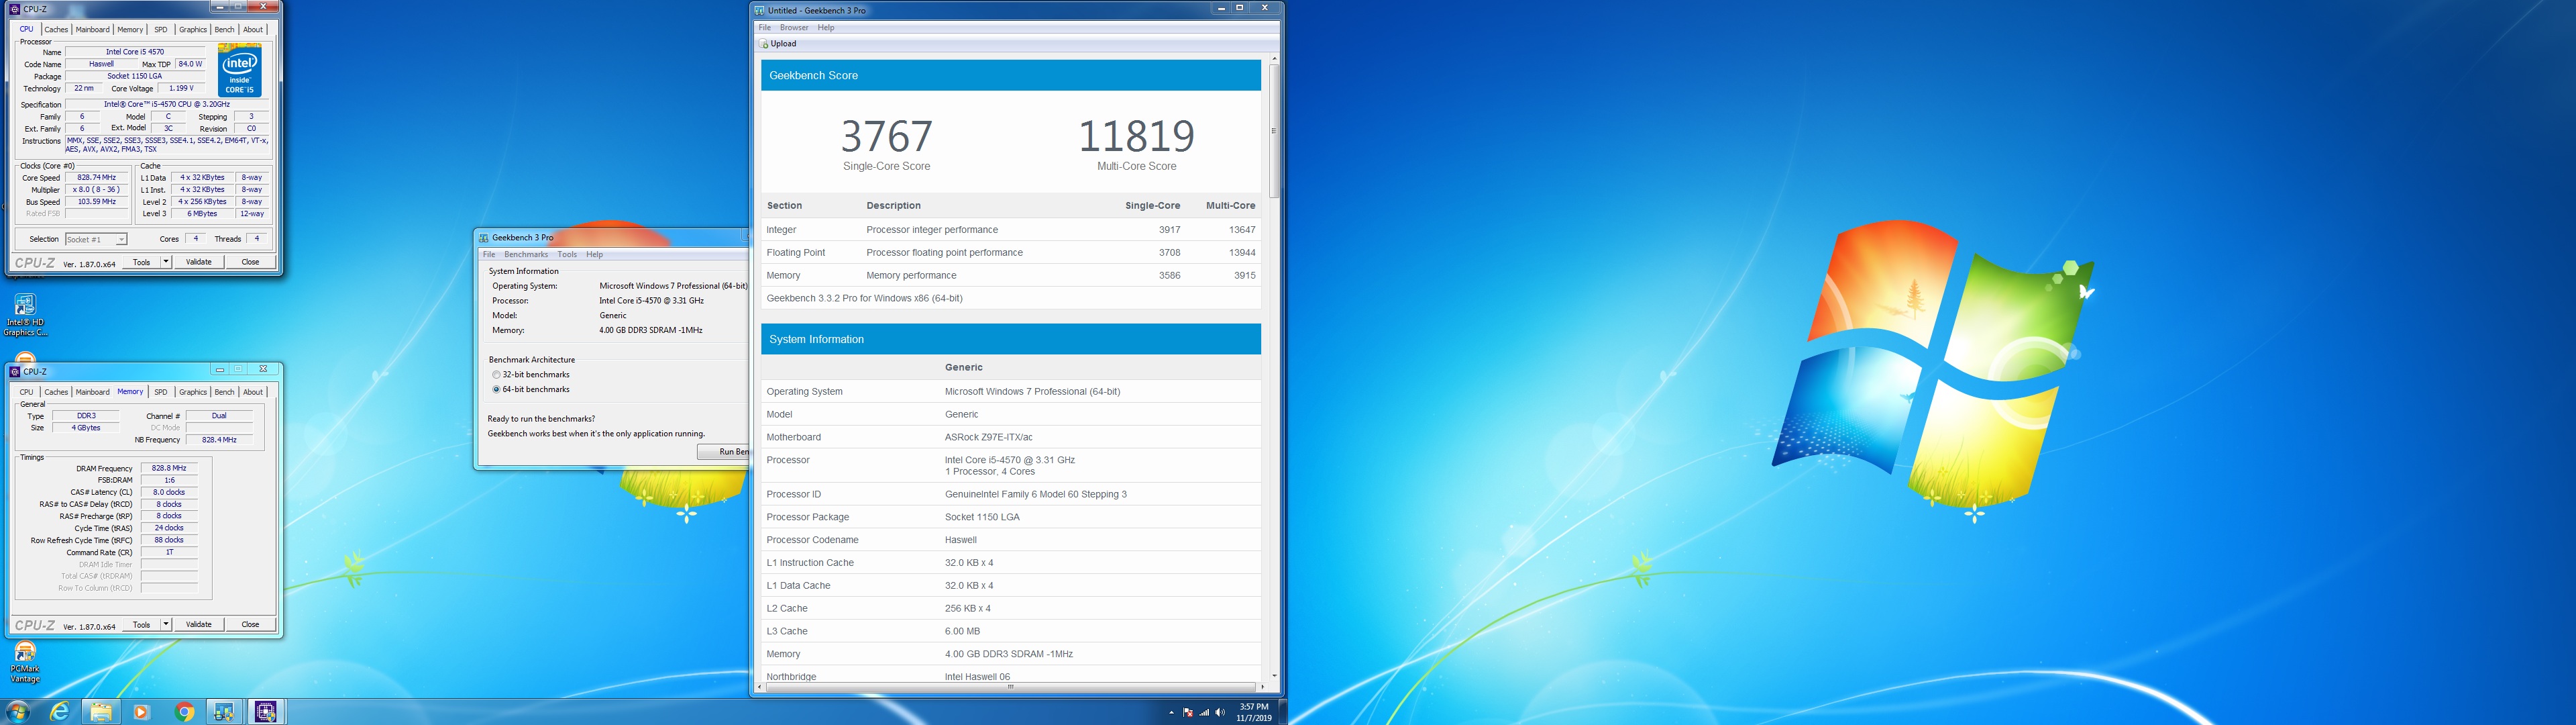
Task: Launch Internet Explorer from taskbar
Action: coord(60,712)
